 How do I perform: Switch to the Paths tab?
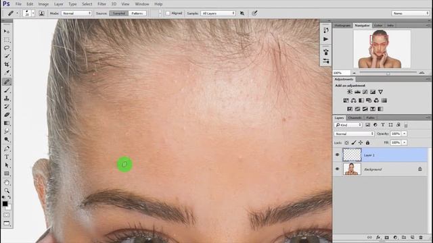coord(370,117)
